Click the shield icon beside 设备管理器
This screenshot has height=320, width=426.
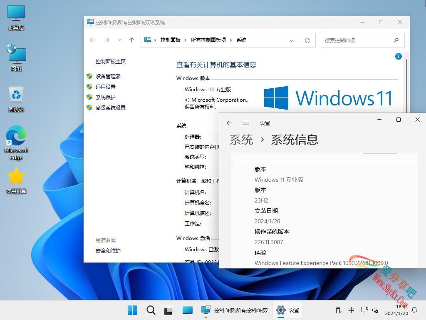tap(90, 76)
